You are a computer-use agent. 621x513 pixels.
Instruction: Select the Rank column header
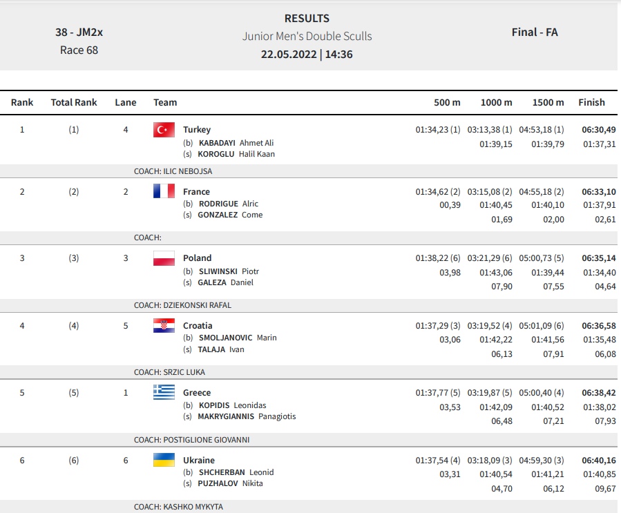(x=22, y=102)
